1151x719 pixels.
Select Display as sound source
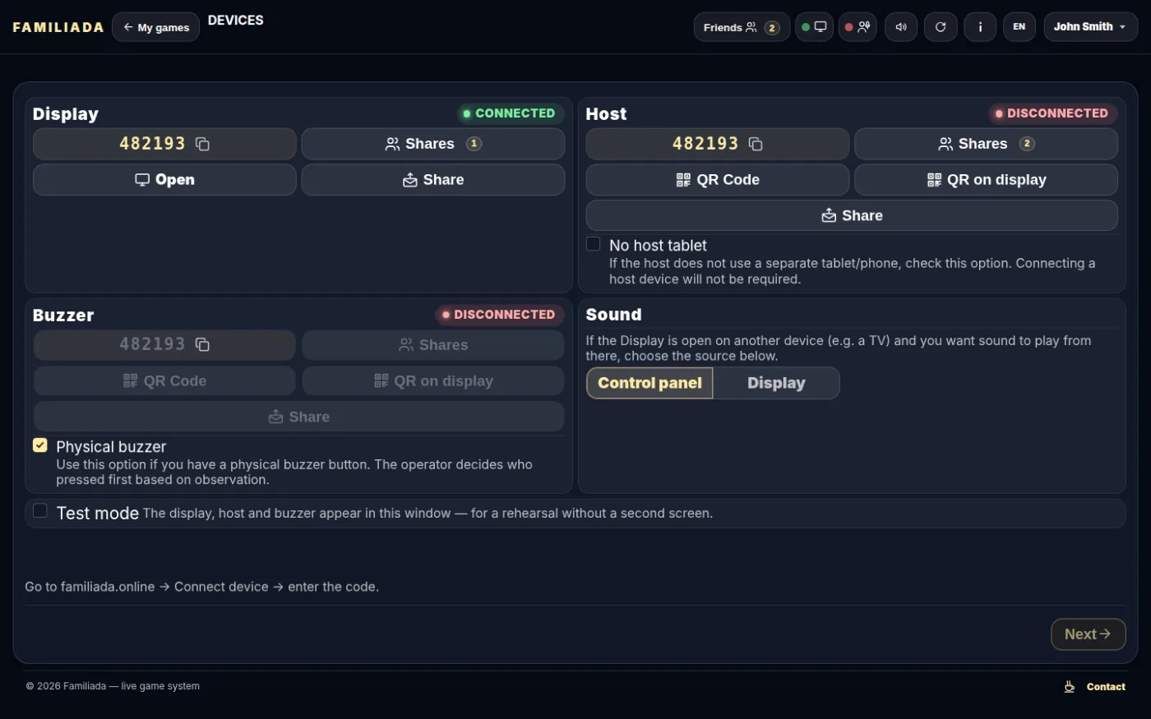click(776, 383)
